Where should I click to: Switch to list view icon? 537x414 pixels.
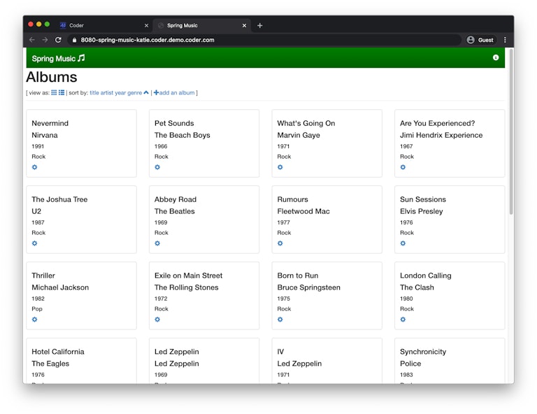click(x=62, y=92)
